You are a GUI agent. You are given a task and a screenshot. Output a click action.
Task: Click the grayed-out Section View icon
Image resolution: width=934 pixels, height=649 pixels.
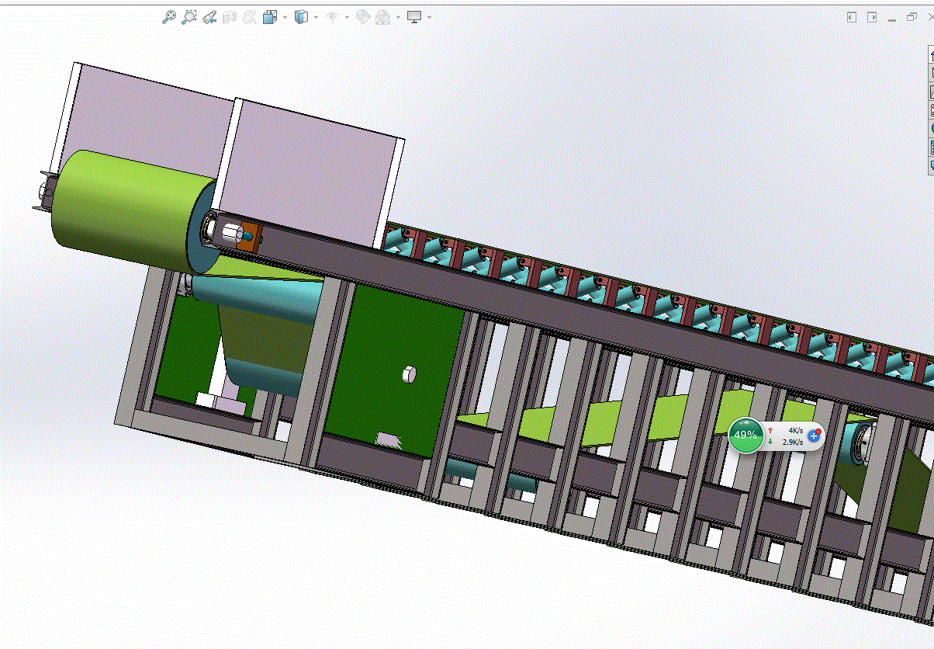tap(229, 17)
